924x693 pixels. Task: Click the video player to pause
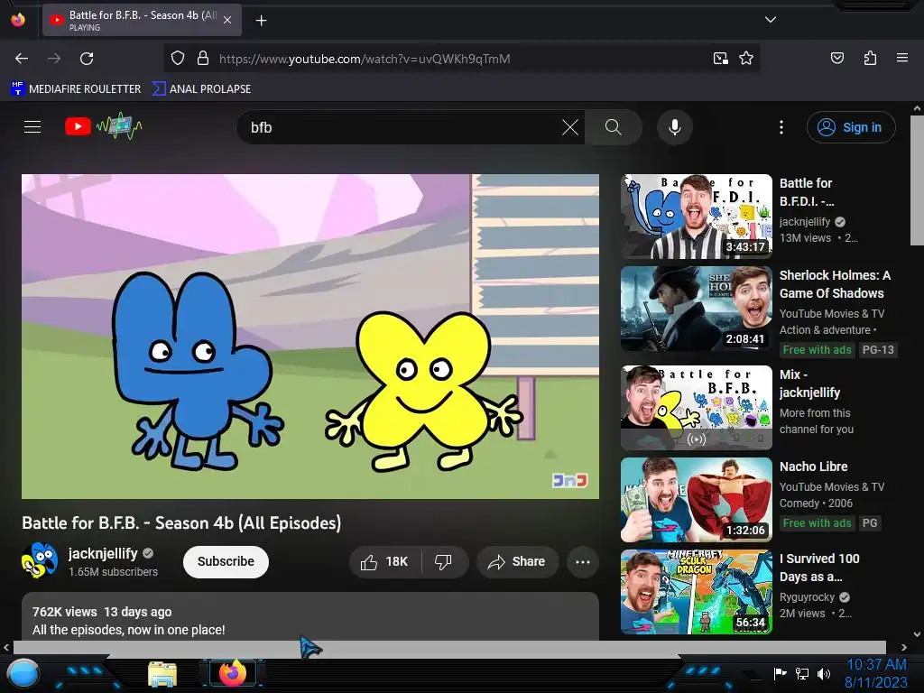point(310,337)
